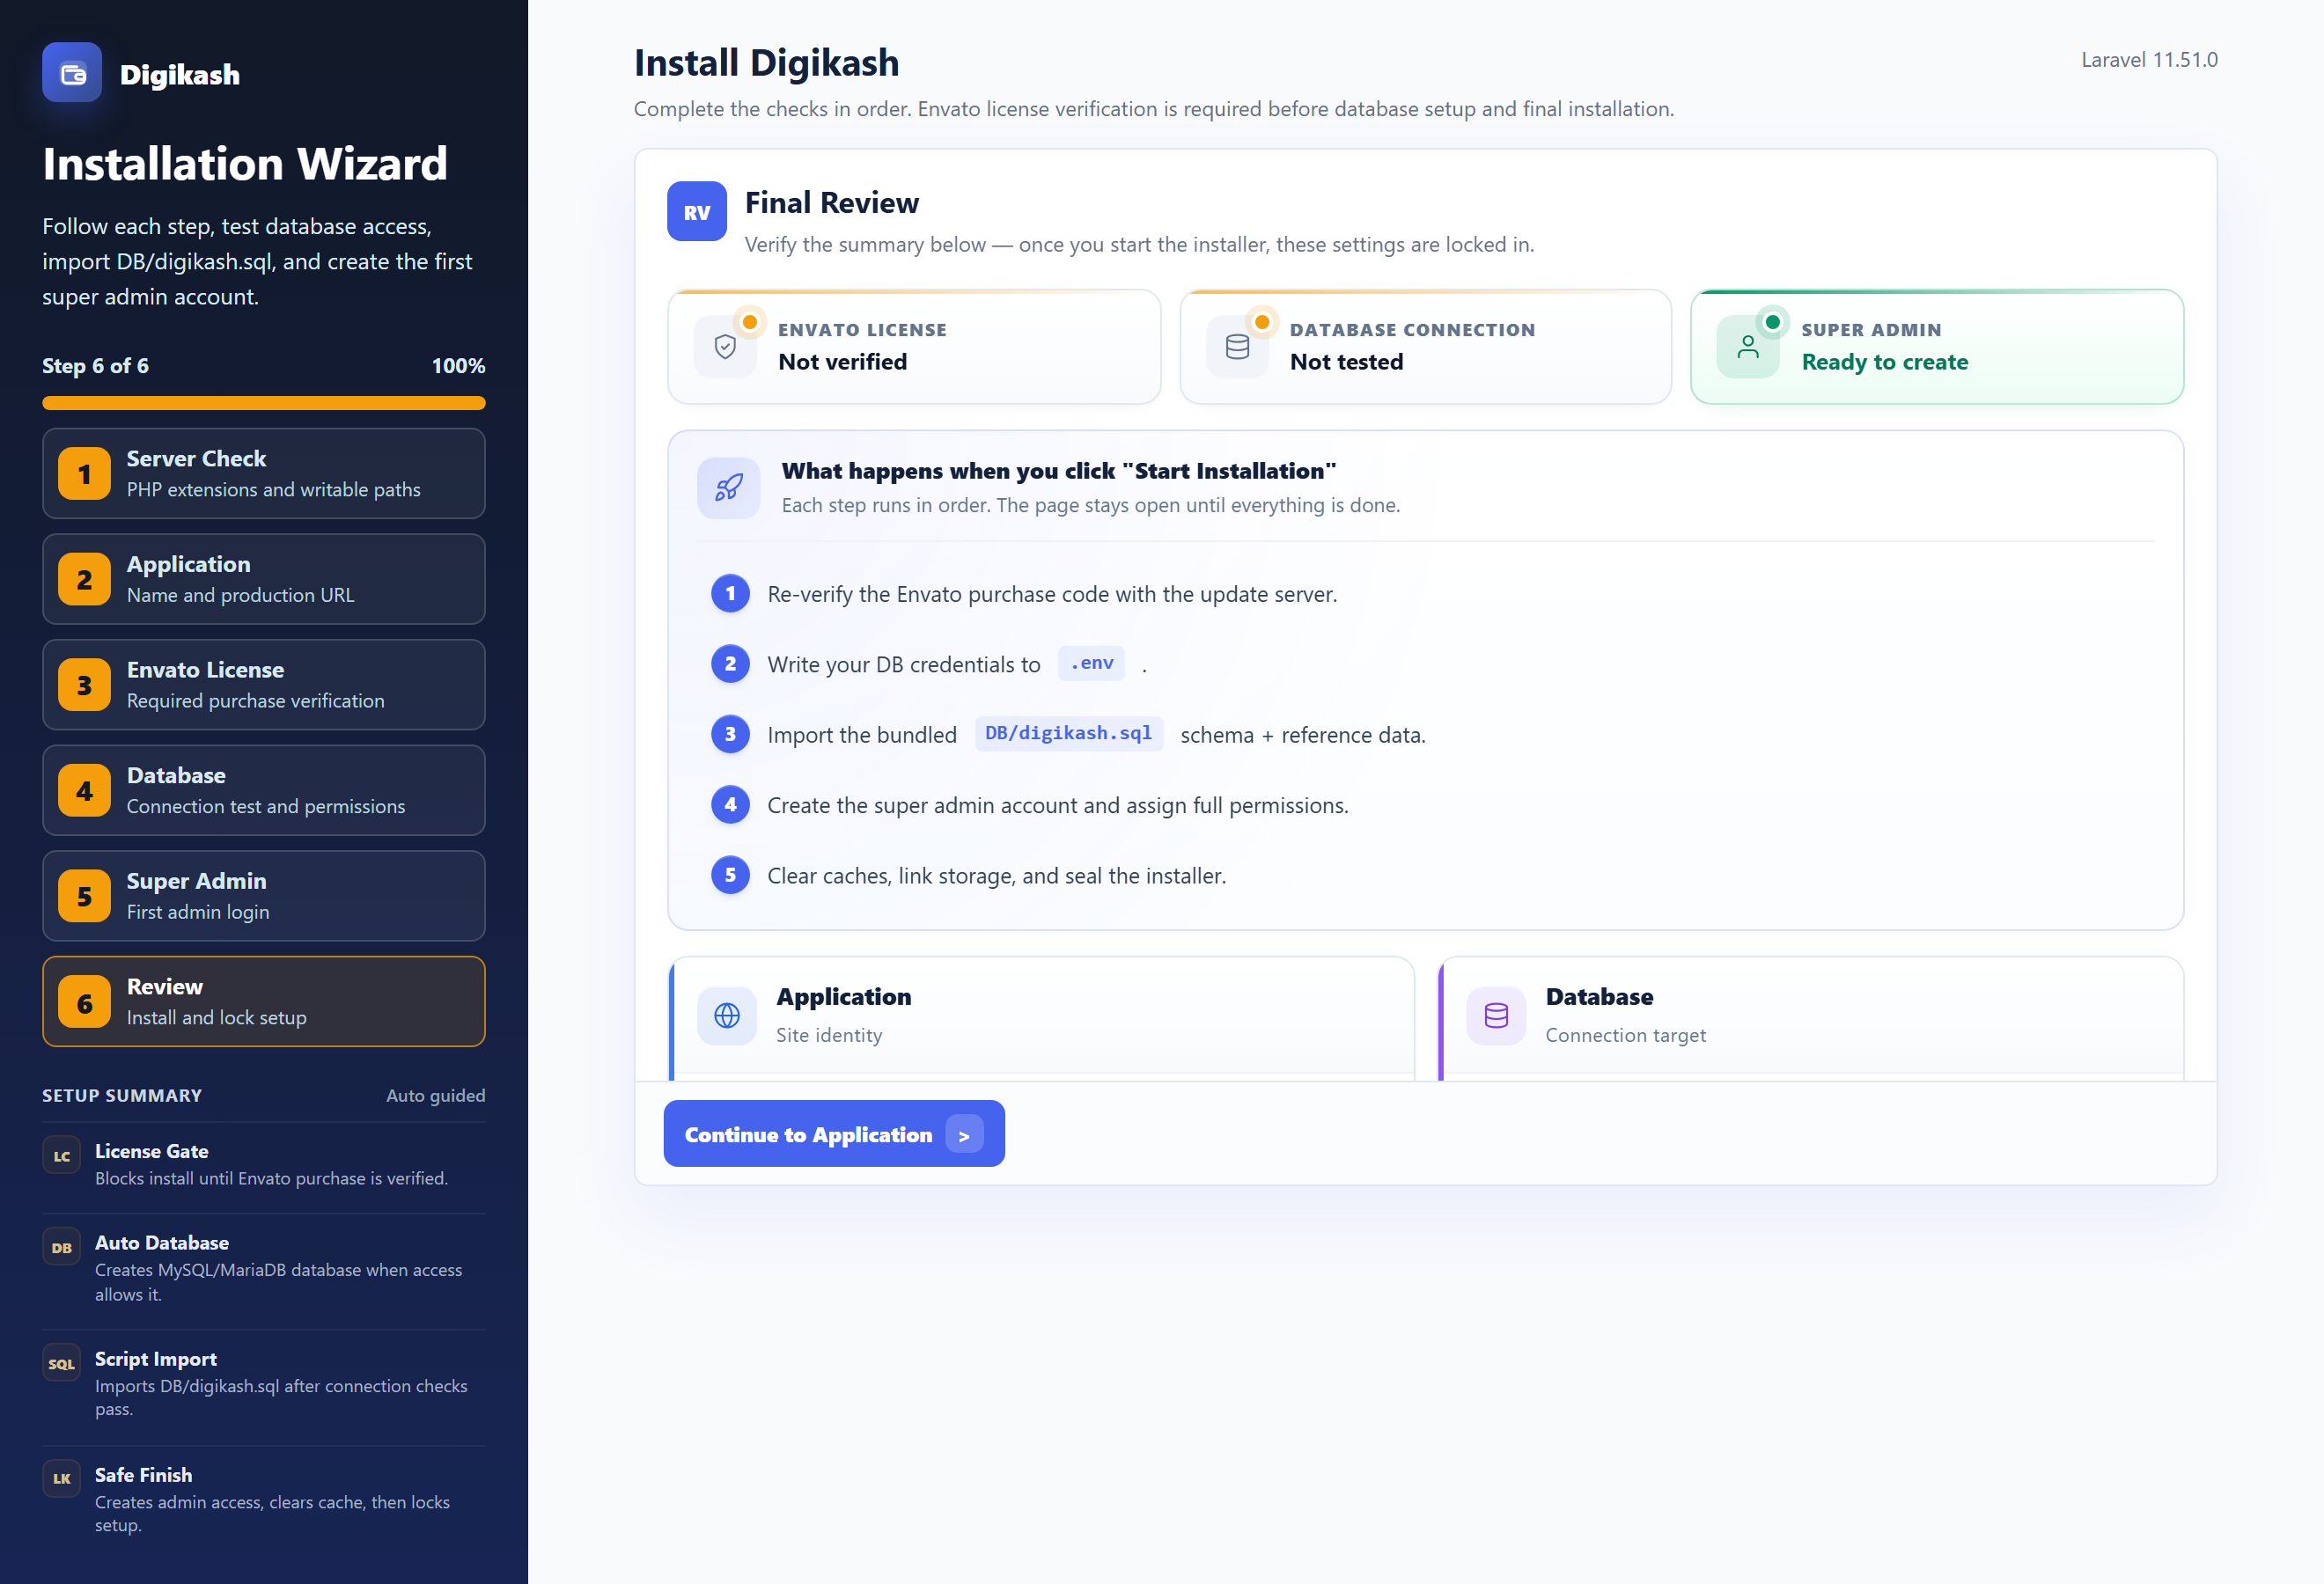Click the Envato License shield icon

pyautogui.click(x=725, y=347)
